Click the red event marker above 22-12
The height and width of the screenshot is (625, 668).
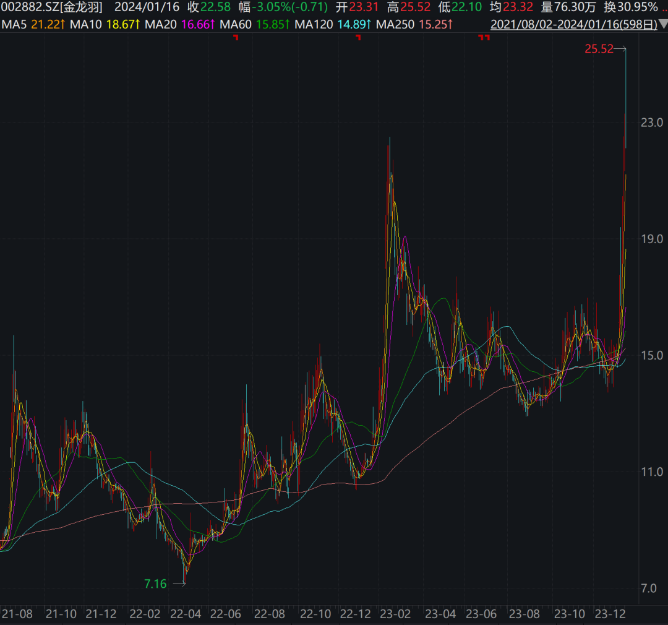click(358, 38)
